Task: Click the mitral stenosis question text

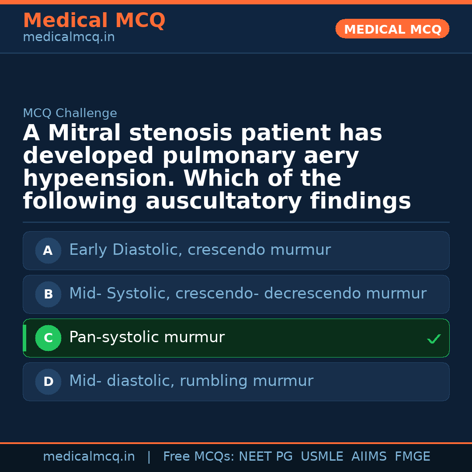Action: point(216,167)
